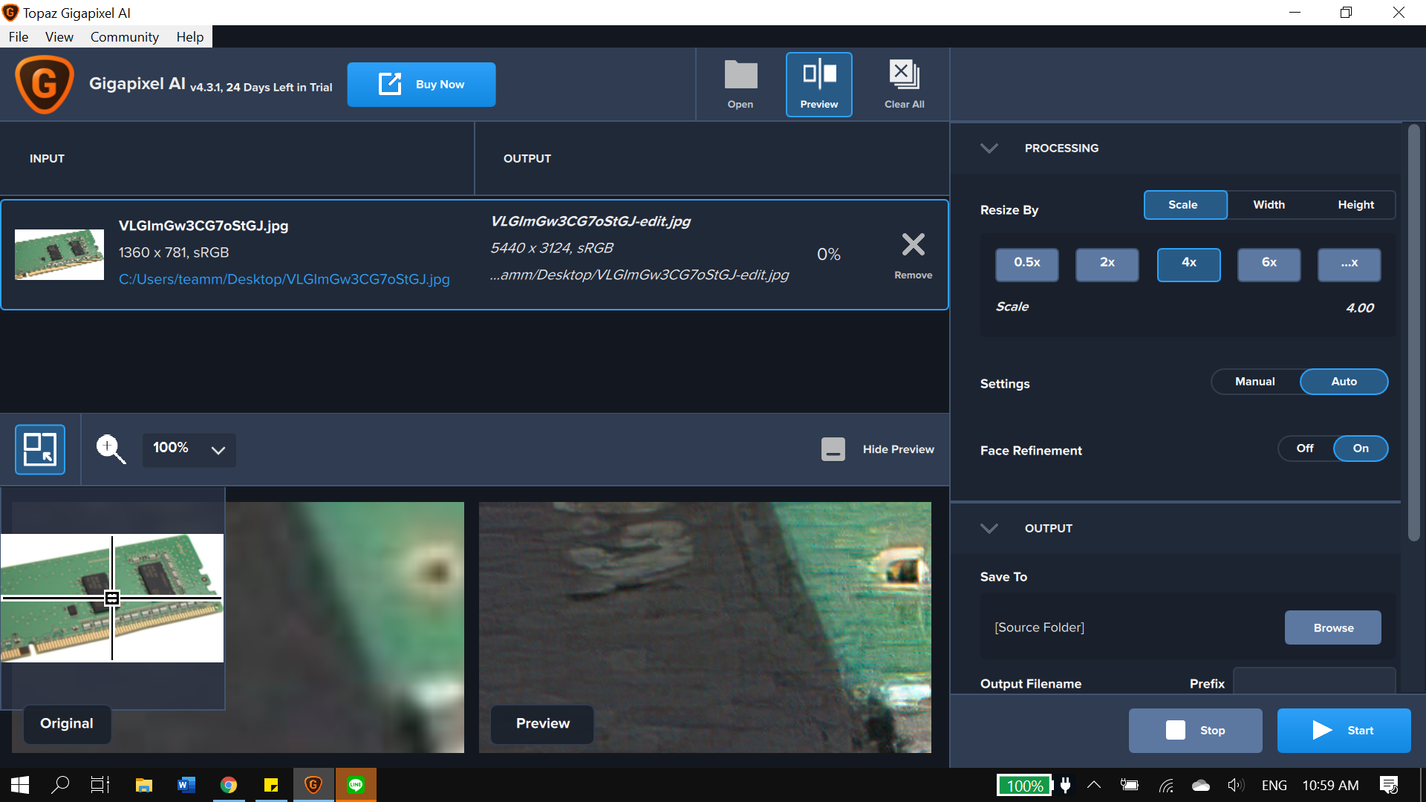Open an image with the Open folder icon
Image resolution: width=1426 pixels, height=802 pixels.
(x=740, y=84)
